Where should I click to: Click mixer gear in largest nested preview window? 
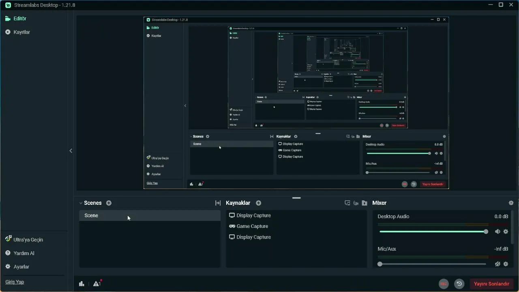pos(444,137)
